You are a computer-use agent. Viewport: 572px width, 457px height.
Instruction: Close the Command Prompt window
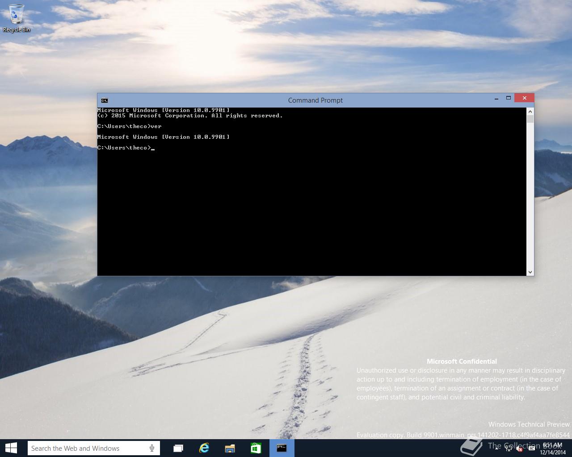[524, 98]
